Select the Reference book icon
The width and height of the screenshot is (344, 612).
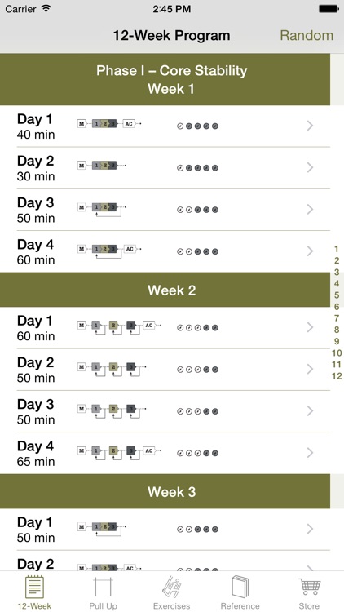click(x=240, y=588)
